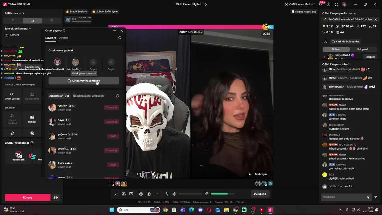Image resolution: width=382 pixels, height=215 pixels.
Task: Switch to Ekibiniz tab
Action: tap(336, 49)
